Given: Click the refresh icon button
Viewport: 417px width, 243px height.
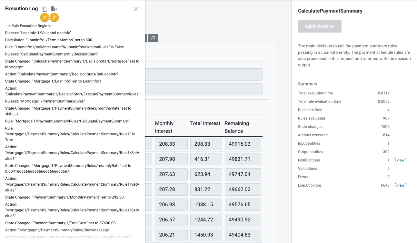Looking at the screenshot, I should coord(153,38).
